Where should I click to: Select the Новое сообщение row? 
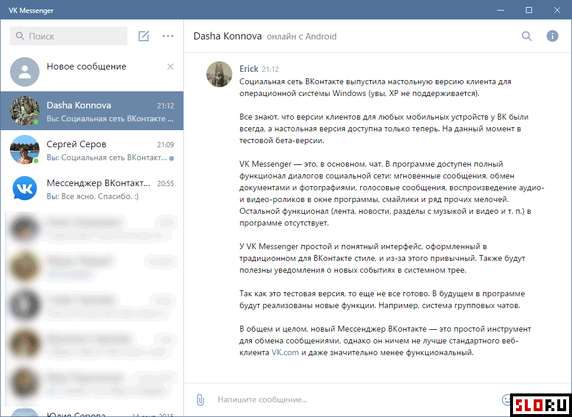click(x=92, y=72)
